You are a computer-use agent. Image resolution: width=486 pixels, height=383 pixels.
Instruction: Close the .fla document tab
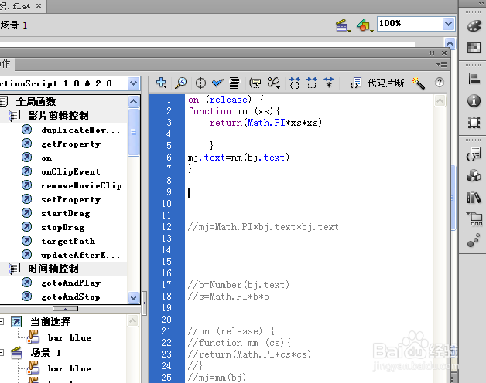click(39, 5)
